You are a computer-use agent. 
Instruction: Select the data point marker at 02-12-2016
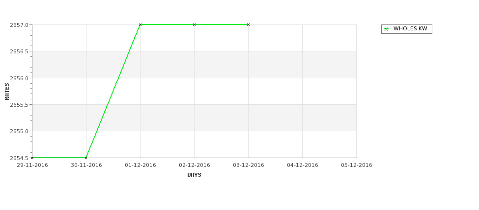[194, 24]
